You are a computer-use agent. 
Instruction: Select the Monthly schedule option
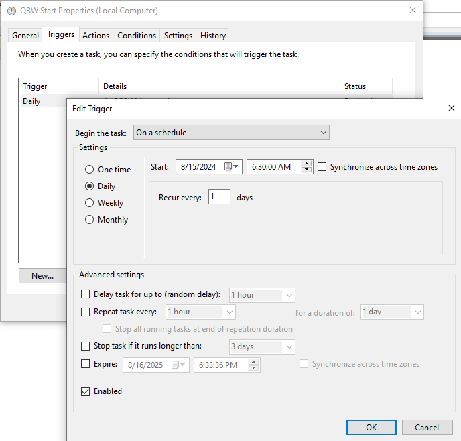90,220
